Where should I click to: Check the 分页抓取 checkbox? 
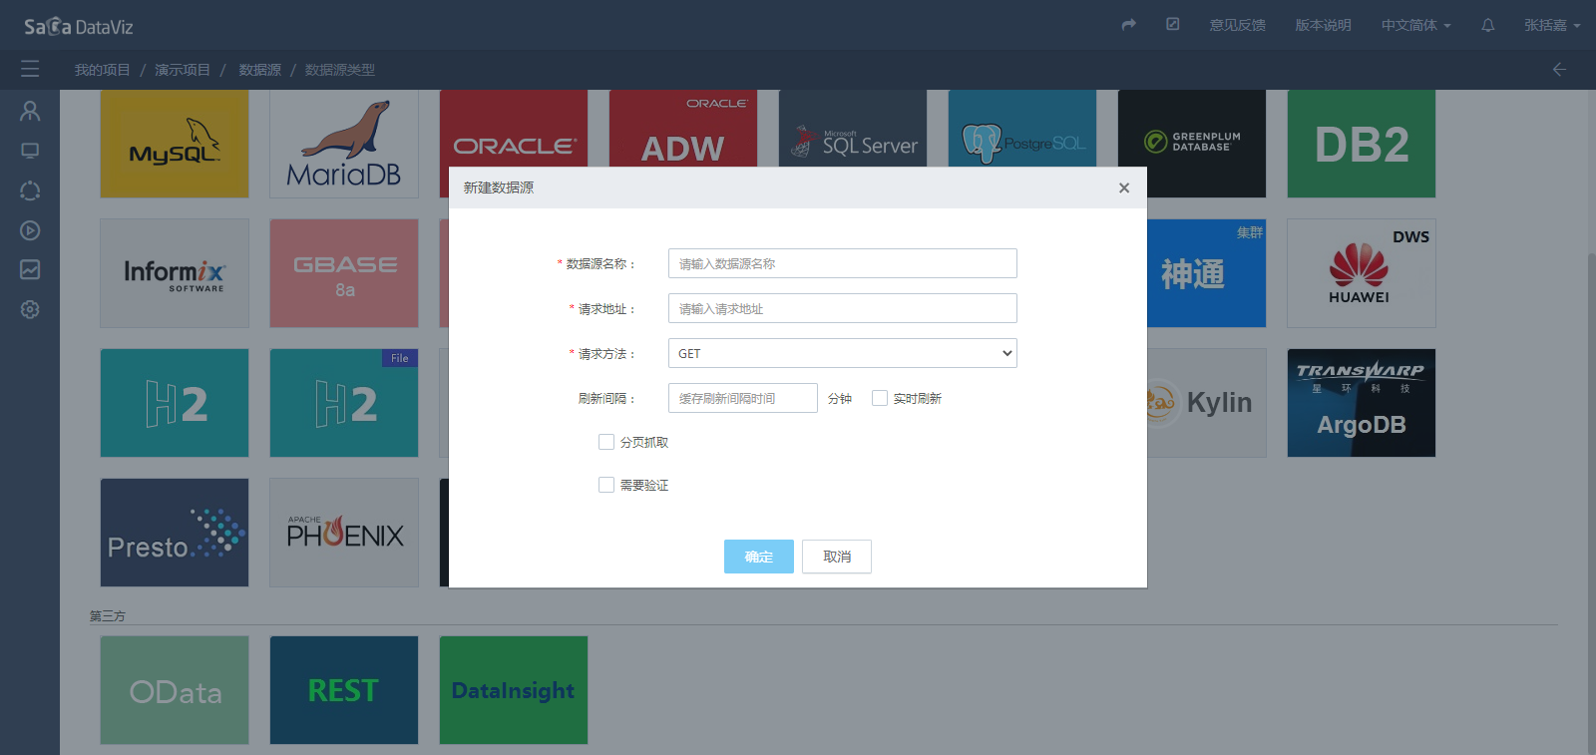tap(606, 442)
